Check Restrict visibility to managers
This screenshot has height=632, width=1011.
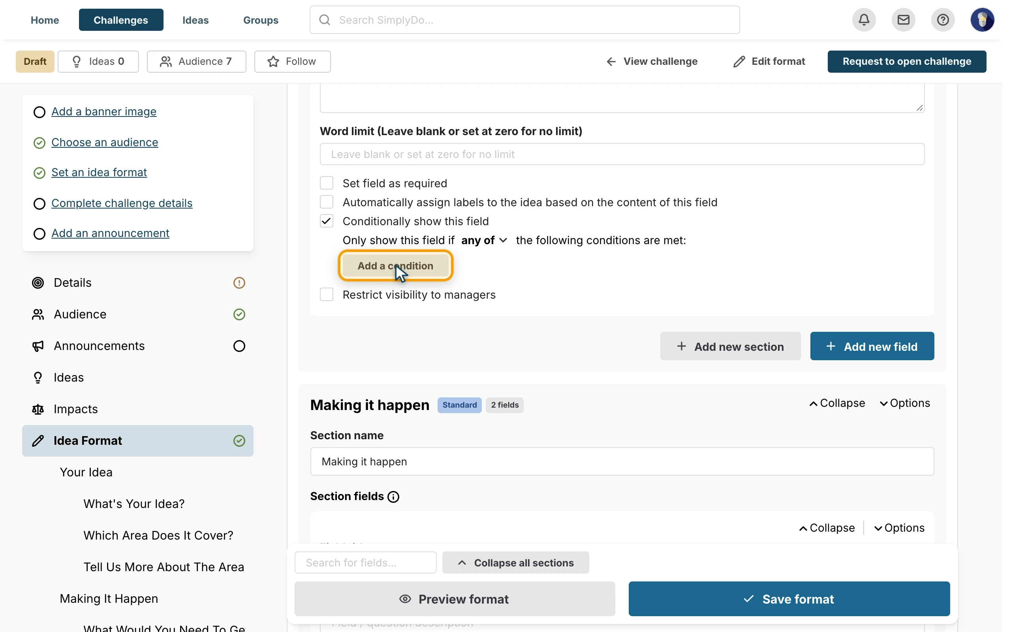point(326,294)
